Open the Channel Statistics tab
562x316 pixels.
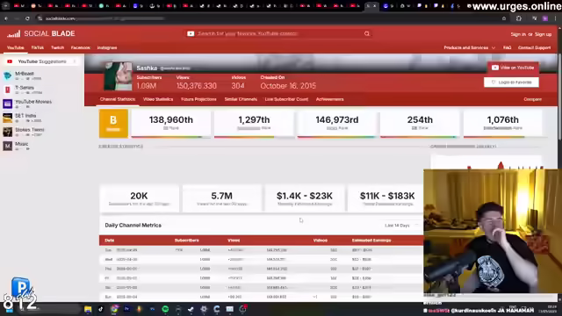pos(118,99)
